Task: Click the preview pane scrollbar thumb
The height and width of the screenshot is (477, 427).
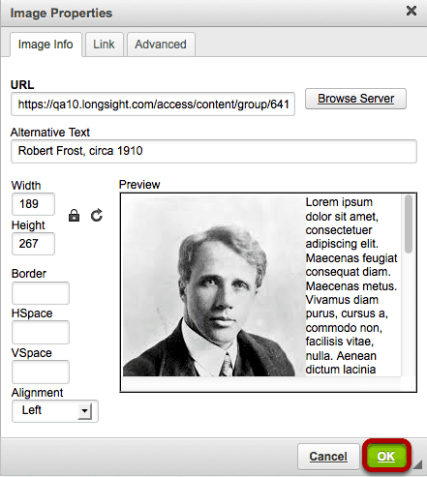Action: point(409,224)
